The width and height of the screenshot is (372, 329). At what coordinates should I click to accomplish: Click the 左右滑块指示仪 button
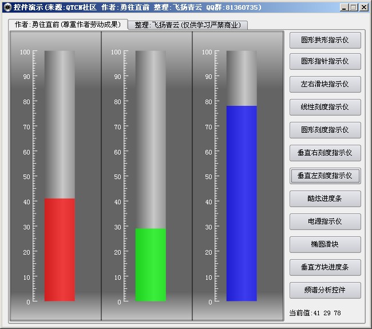point(325,84)
